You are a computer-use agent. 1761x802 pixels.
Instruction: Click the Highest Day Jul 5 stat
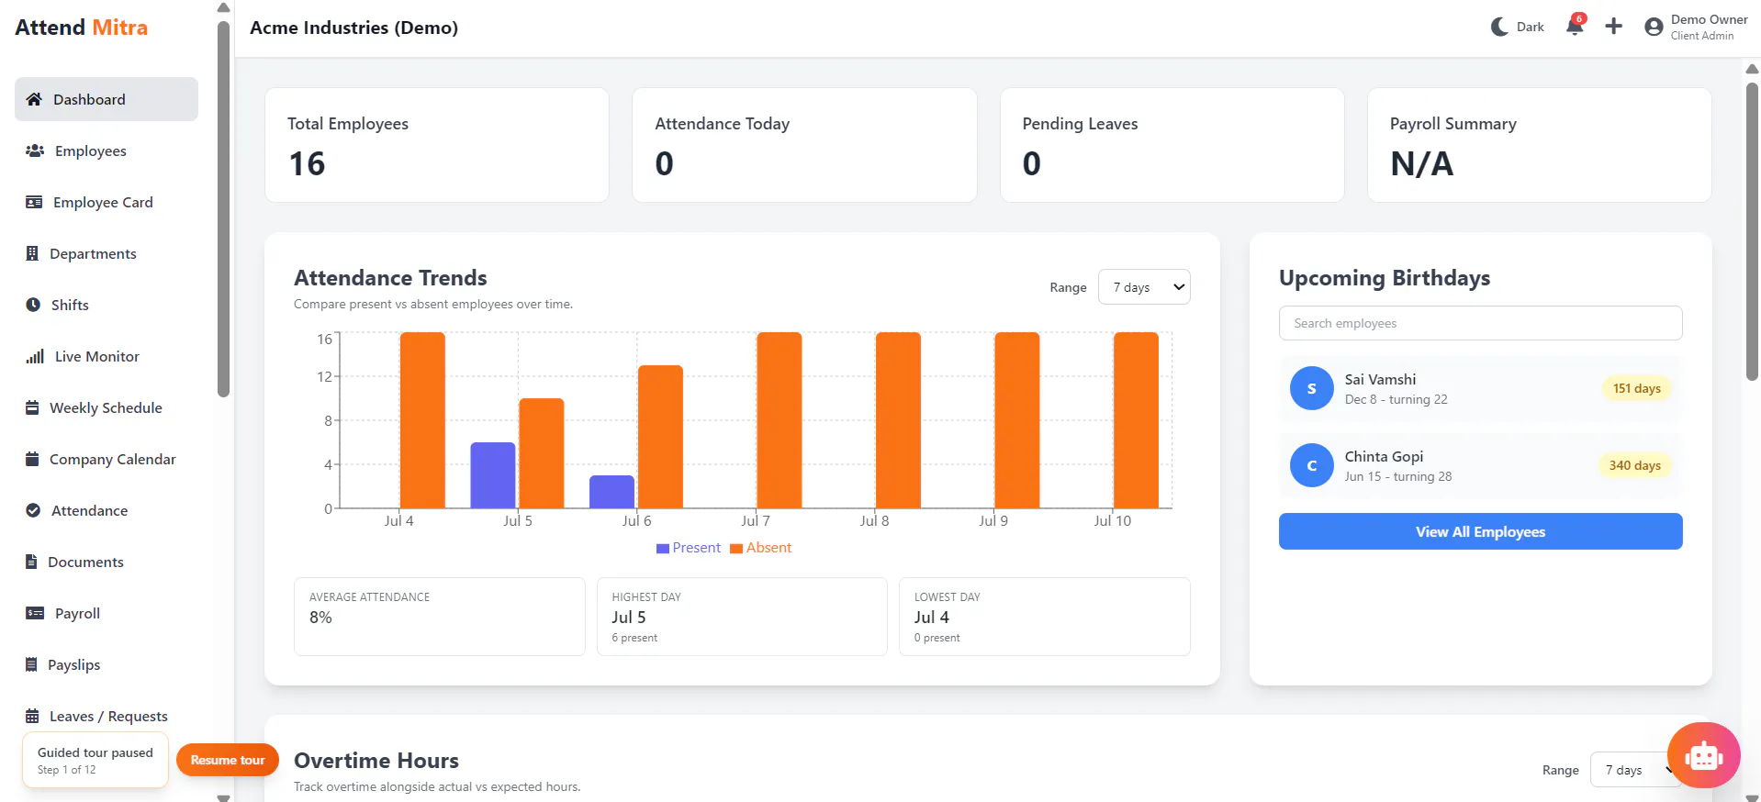[x=742, y=617]
